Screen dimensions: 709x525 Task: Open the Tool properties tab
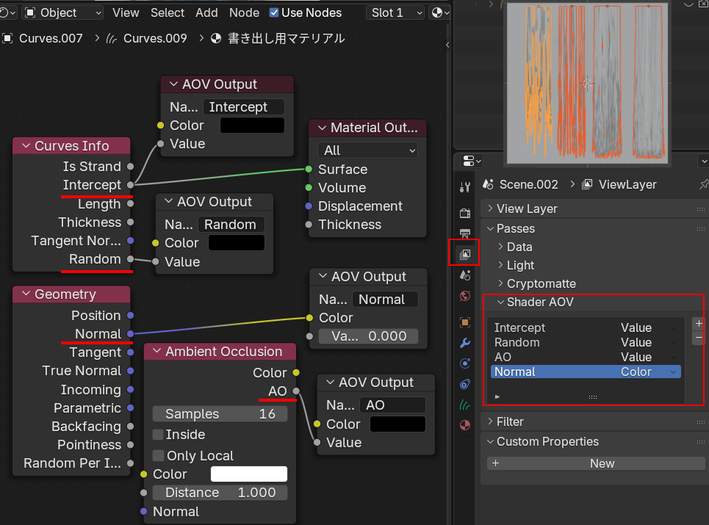pyautogui.click(x=464, y=187)
